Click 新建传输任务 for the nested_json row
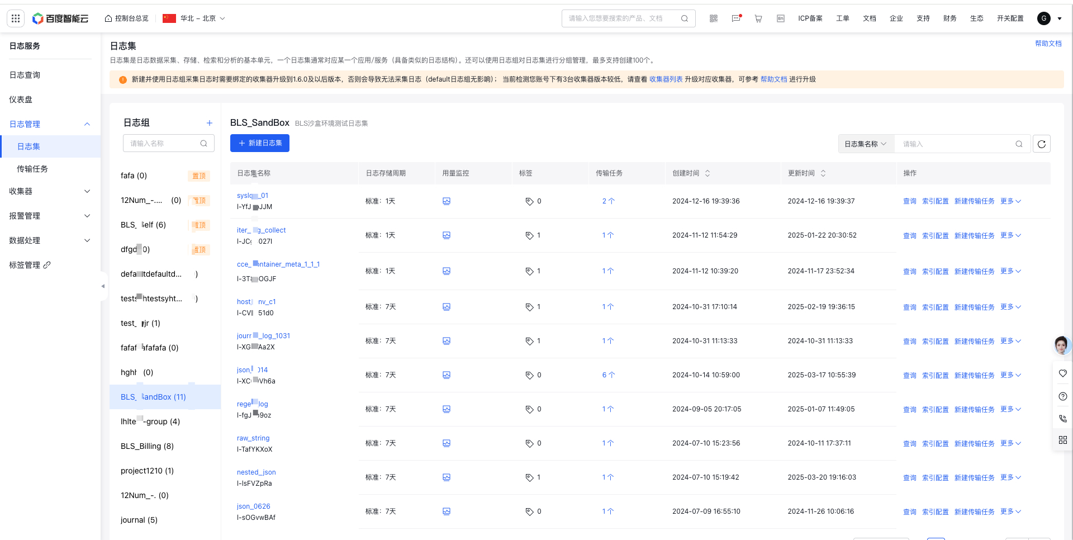The width and height of the screenshot is (1073, 540). tap(975, 478)
